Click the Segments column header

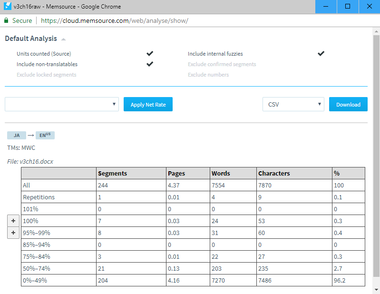pos(112,173)
